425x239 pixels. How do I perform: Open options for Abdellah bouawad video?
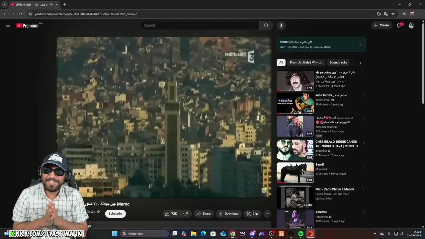click(364, 118)
